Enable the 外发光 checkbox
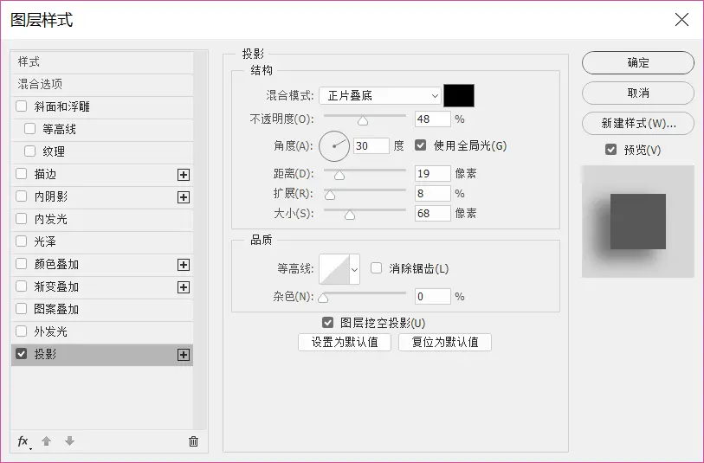 [21, 331]
